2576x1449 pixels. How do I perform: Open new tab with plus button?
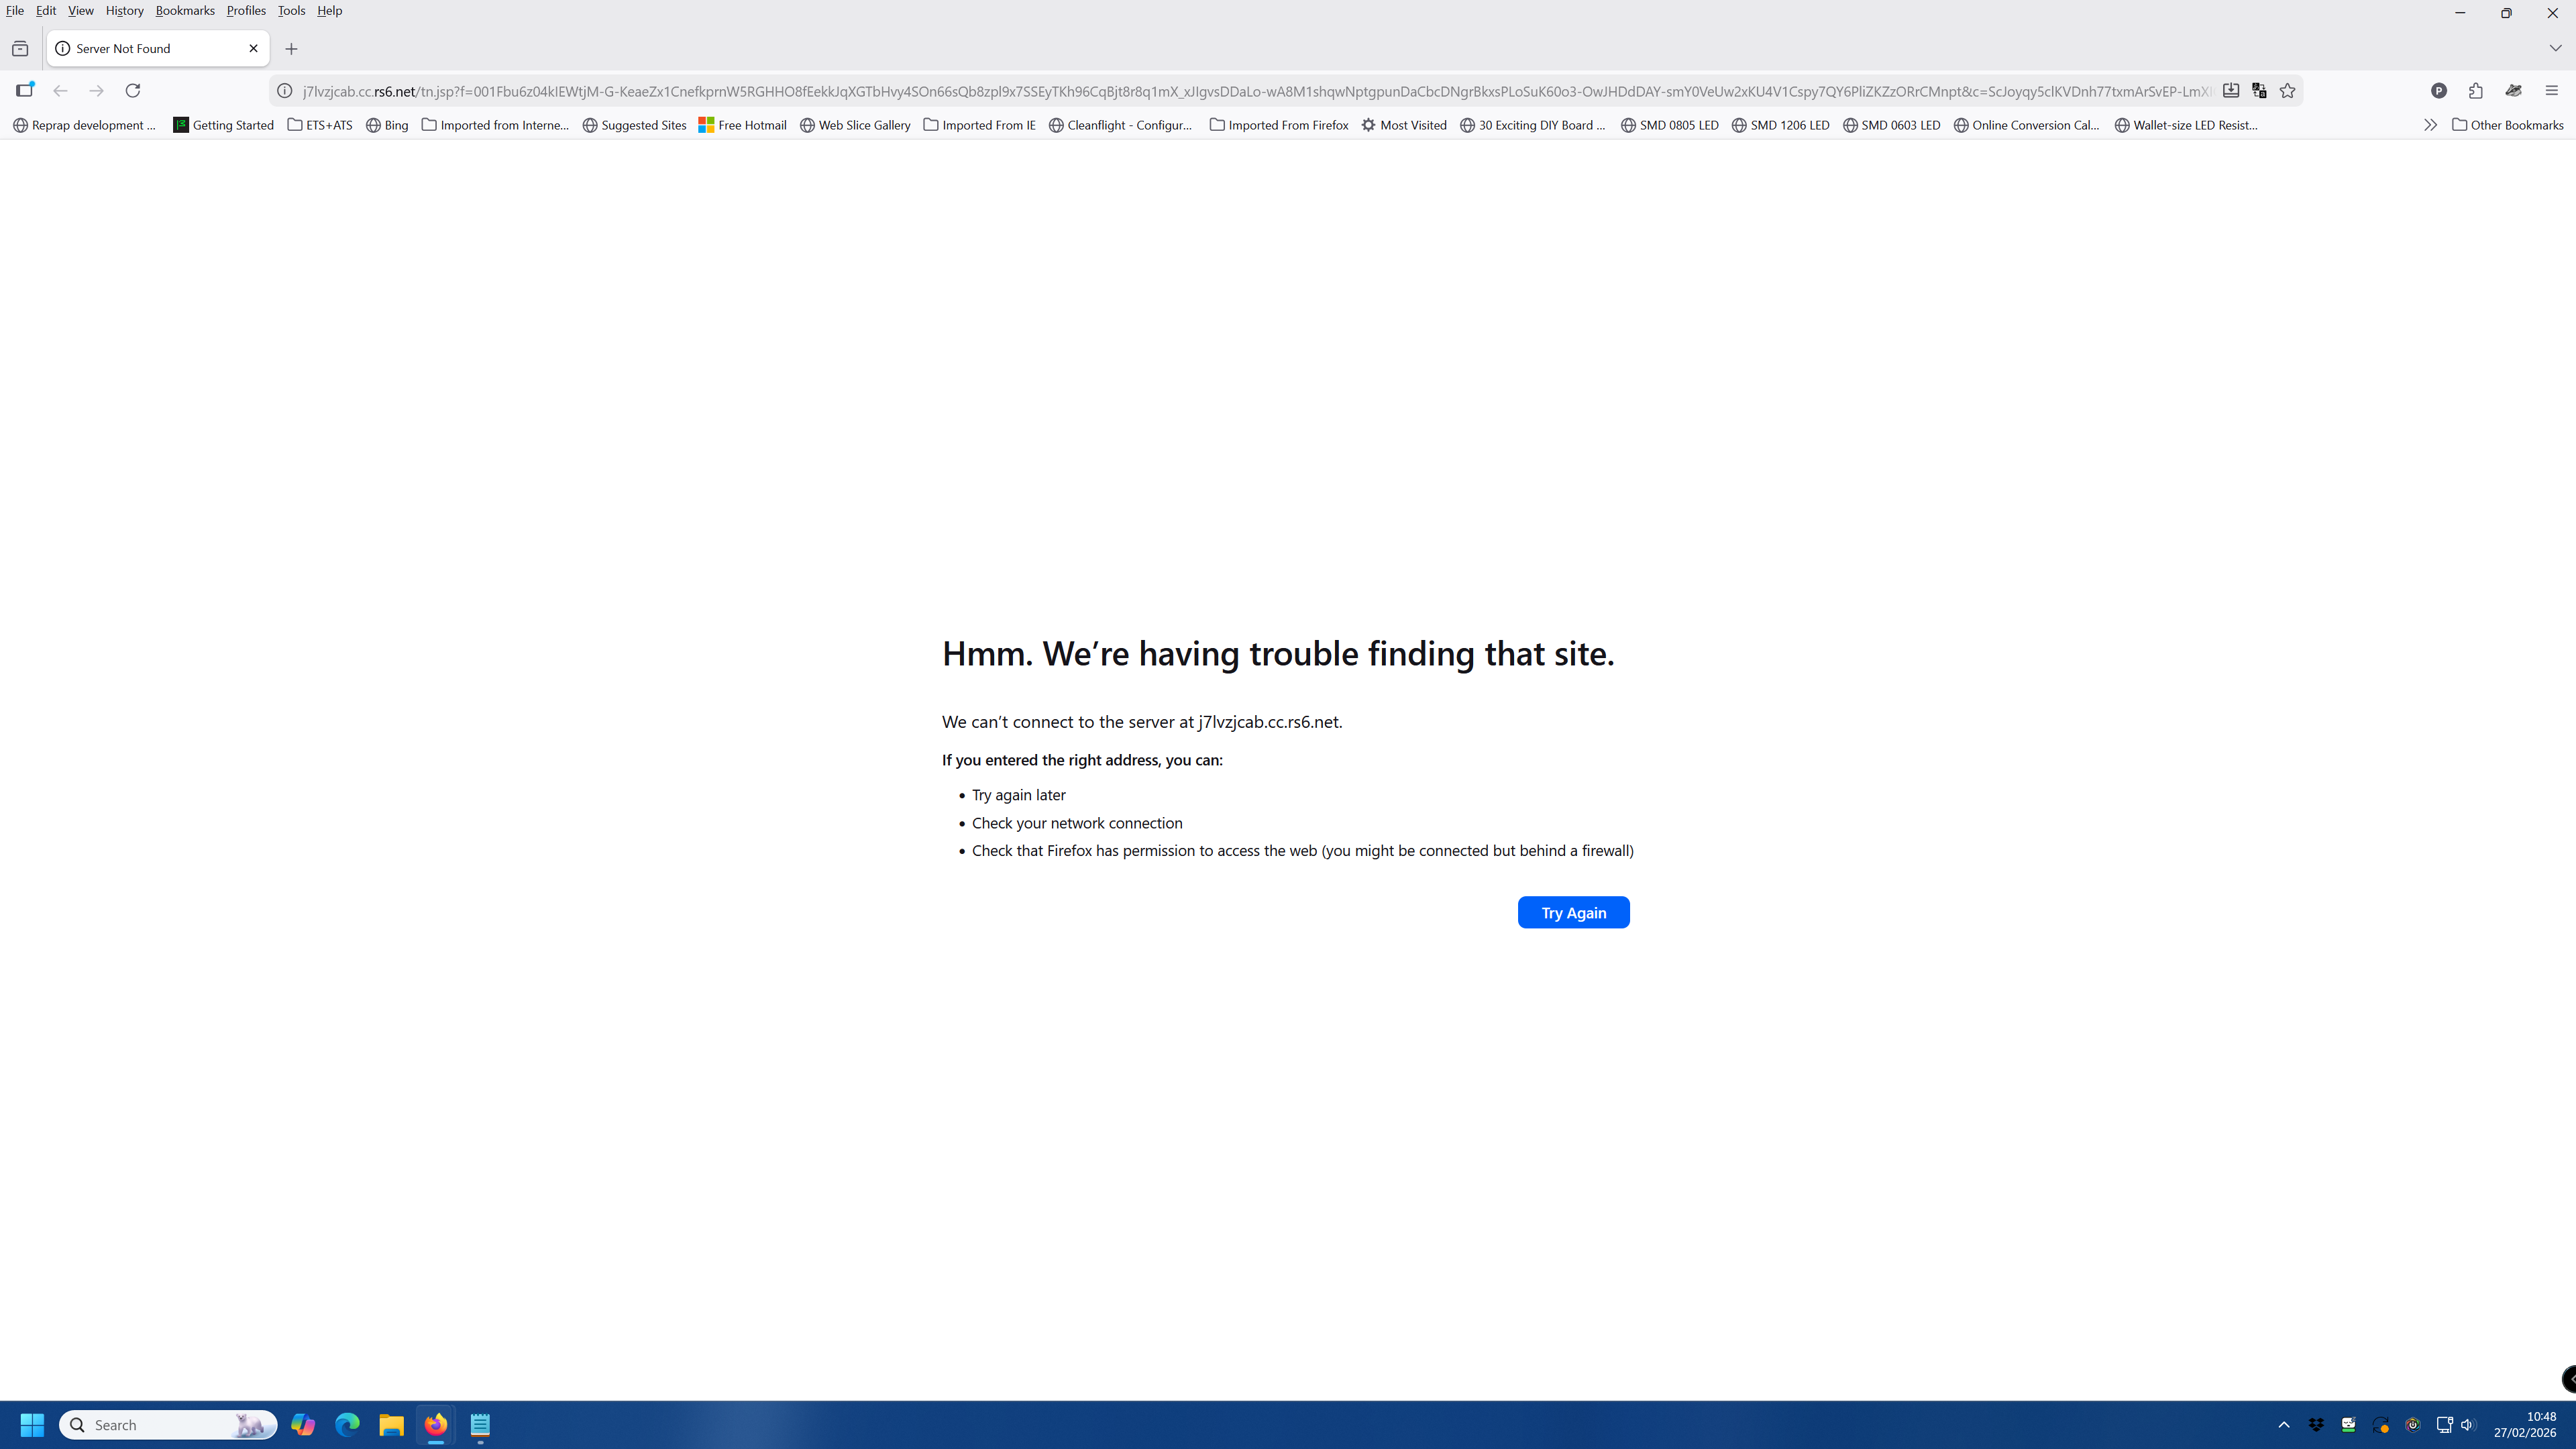coord(291,48)
